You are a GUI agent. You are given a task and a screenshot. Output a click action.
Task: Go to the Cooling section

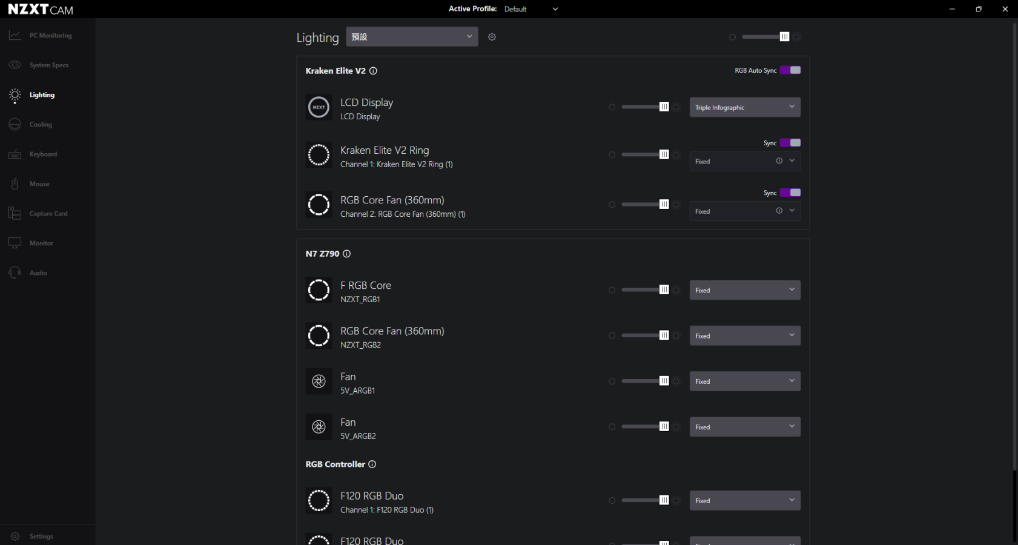click(41, 125)
